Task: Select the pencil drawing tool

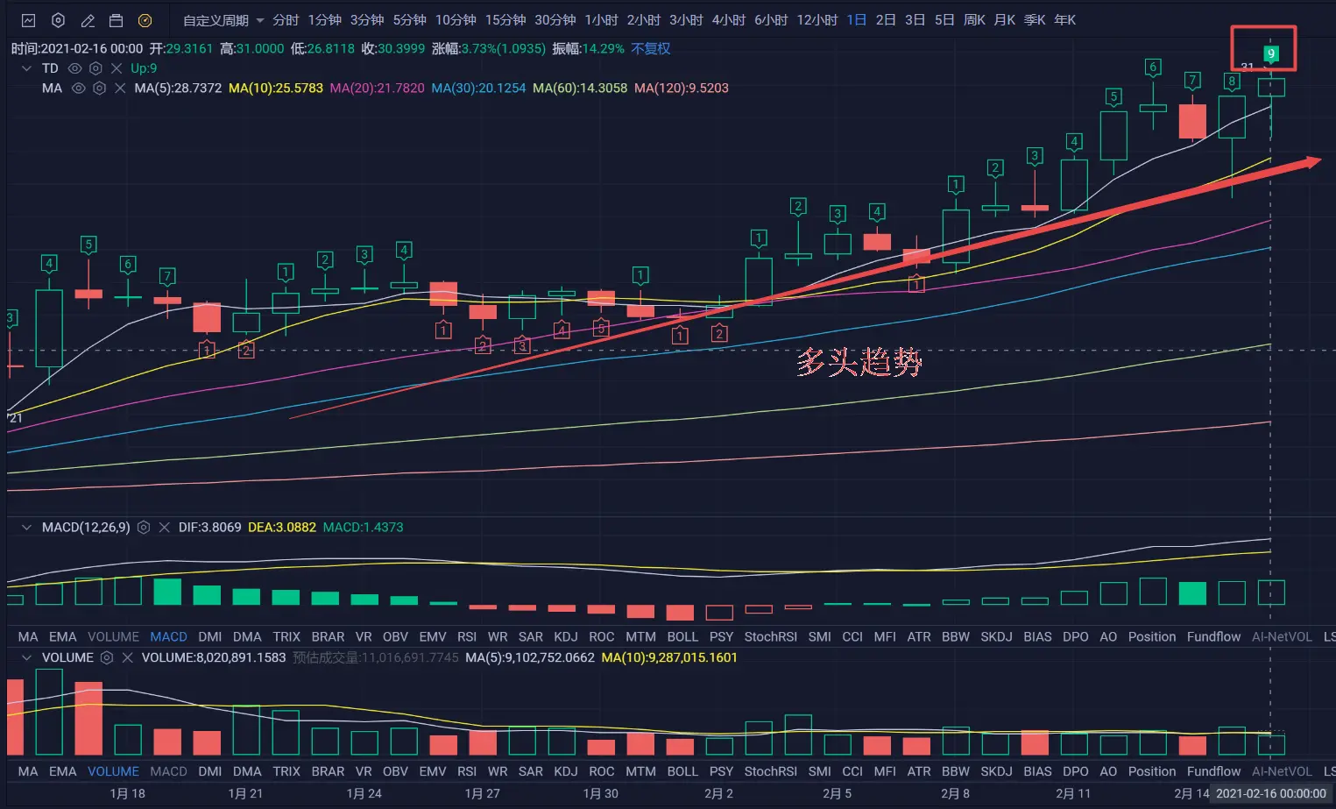Action: coord(88,20)
